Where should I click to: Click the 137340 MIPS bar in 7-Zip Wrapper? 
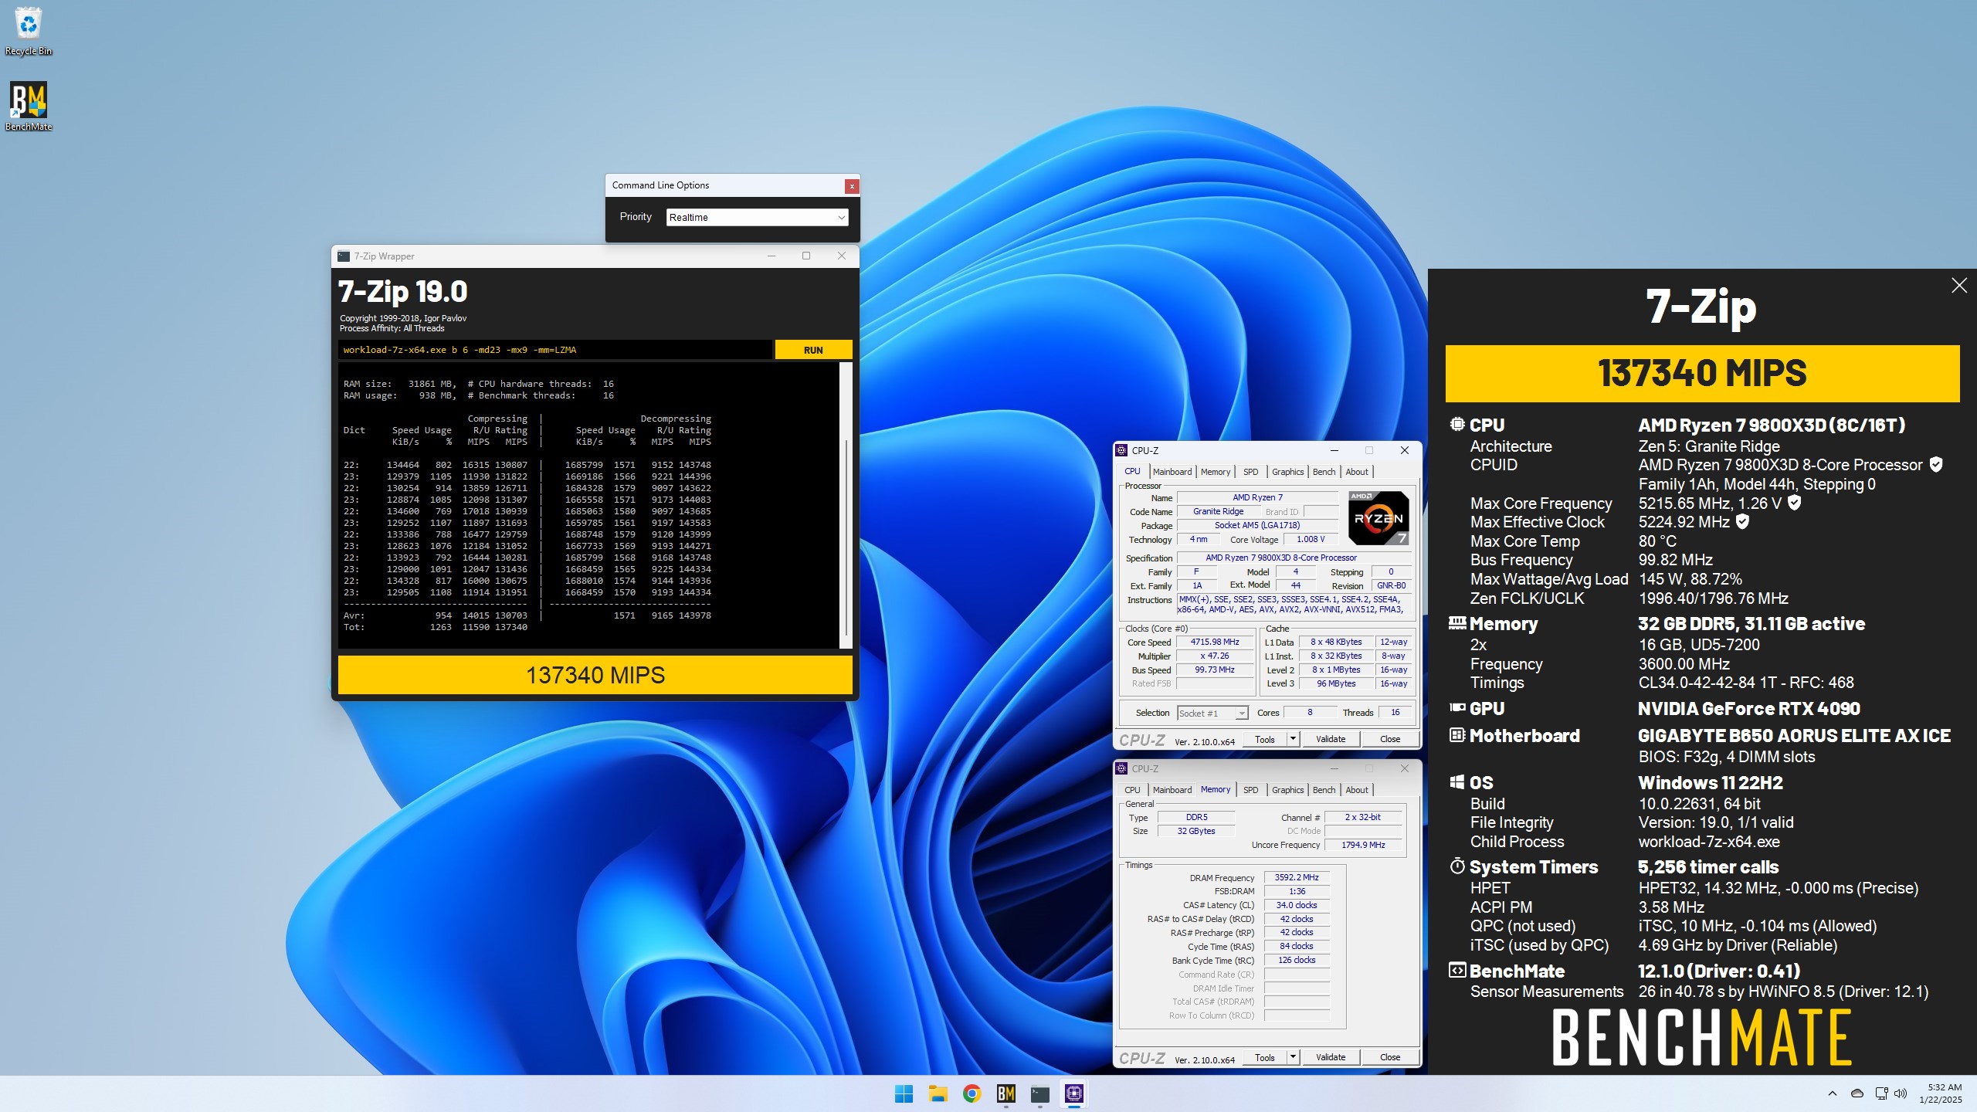pos(595,675)
